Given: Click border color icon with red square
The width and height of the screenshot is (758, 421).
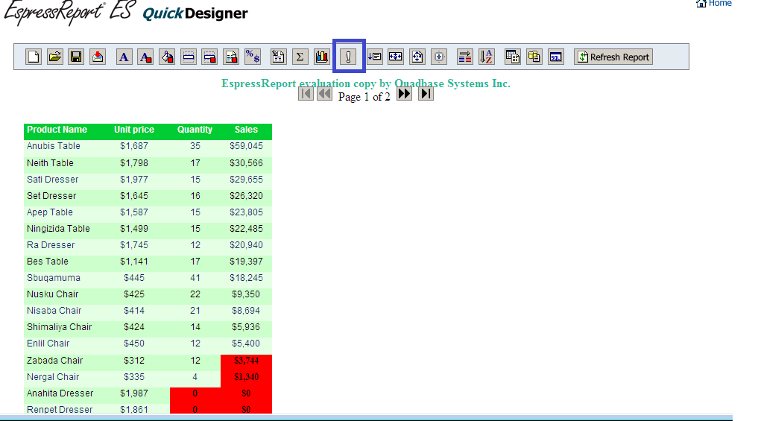Looking at the screenshot, I should pyautogui.click(x=209, y=57).
